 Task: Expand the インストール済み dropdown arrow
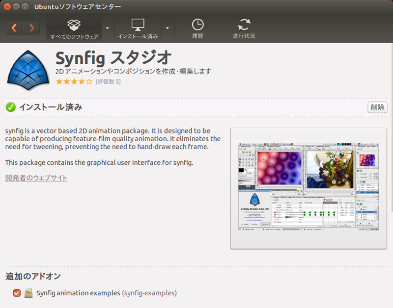click(167, 28)
